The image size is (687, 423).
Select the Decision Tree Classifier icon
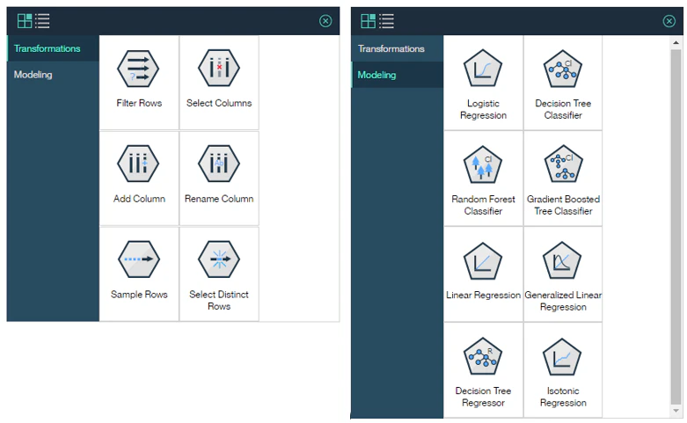click(563, 69)
